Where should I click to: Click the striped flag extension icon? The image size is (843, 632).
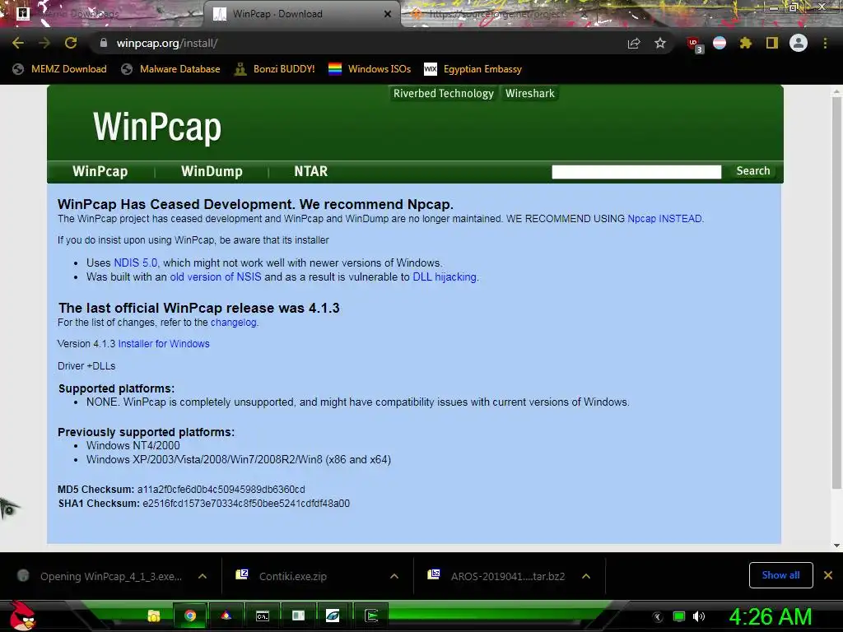(x=720, y=43)
